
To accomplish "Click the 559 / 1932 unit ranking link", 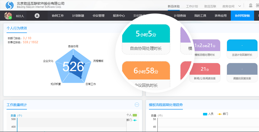I will tap(30, 42).
